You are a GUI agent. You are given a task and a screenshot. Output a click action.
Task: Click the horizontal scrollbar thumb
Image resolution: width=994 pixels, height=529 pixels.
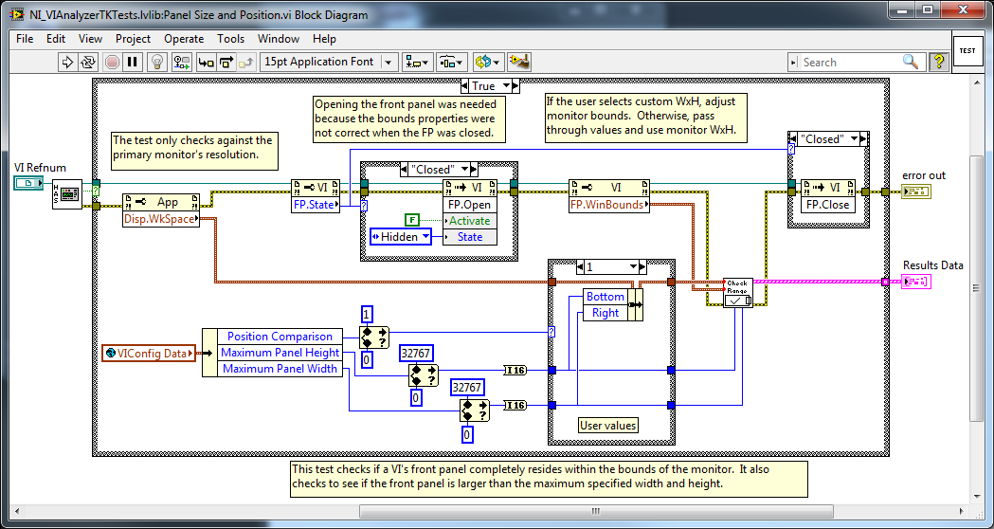point(596,511)
